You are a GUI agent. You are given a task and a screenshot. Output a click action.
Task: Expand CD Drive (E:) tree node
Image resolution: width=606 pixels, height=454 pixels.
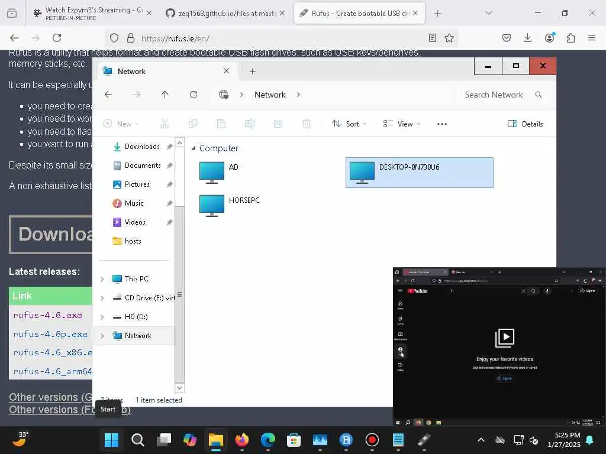(102, 298)
